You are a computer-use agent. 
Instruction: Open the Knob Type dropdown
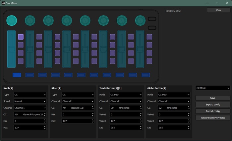(x=30, y=94)
